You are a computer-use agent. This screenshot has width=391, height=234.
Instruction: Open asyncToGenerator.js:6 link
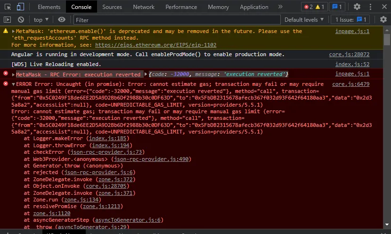pyautogui.click(x=128, y=220)
